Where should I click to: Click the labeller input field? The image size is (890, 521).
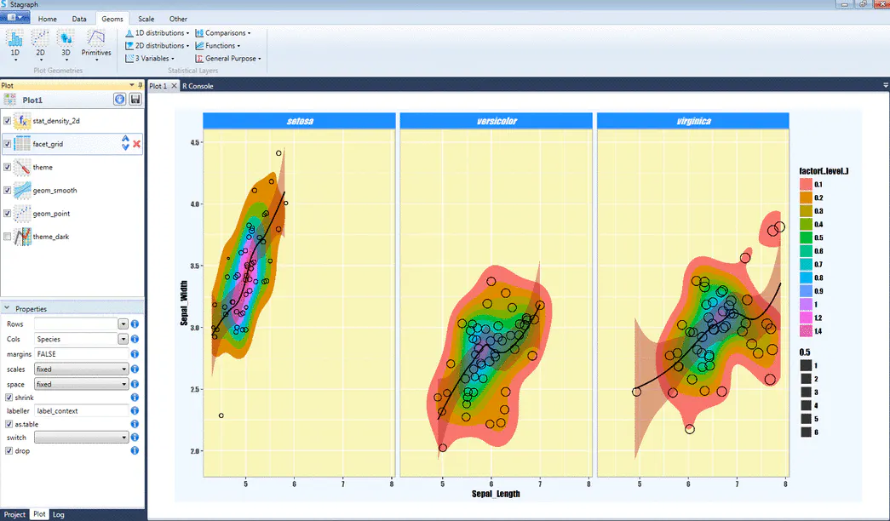[81, 410]
